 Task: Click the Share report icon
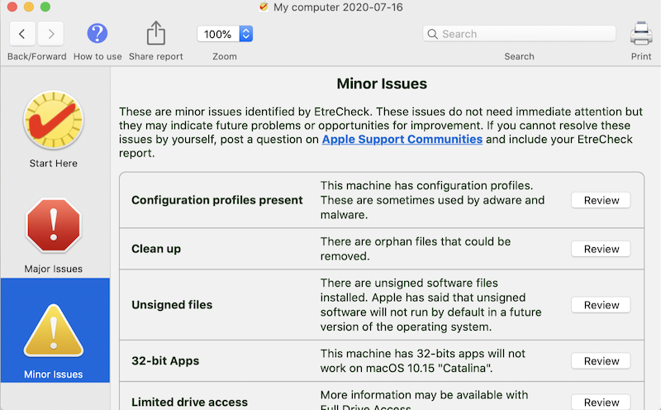click(x=155, y=34)
